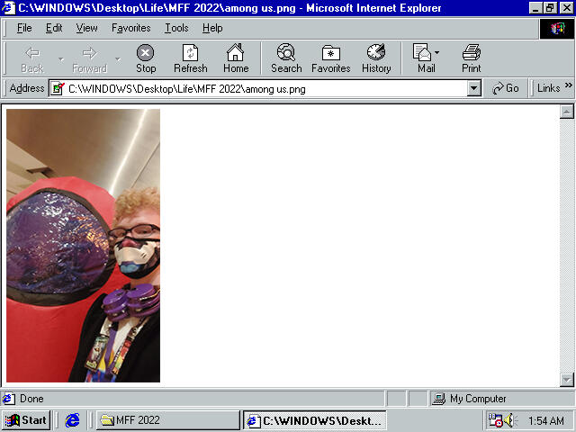Open the Mail button dropdown arrow
Image resolution: width=576 pixels, height=432 pixels.
coord(437,53)
